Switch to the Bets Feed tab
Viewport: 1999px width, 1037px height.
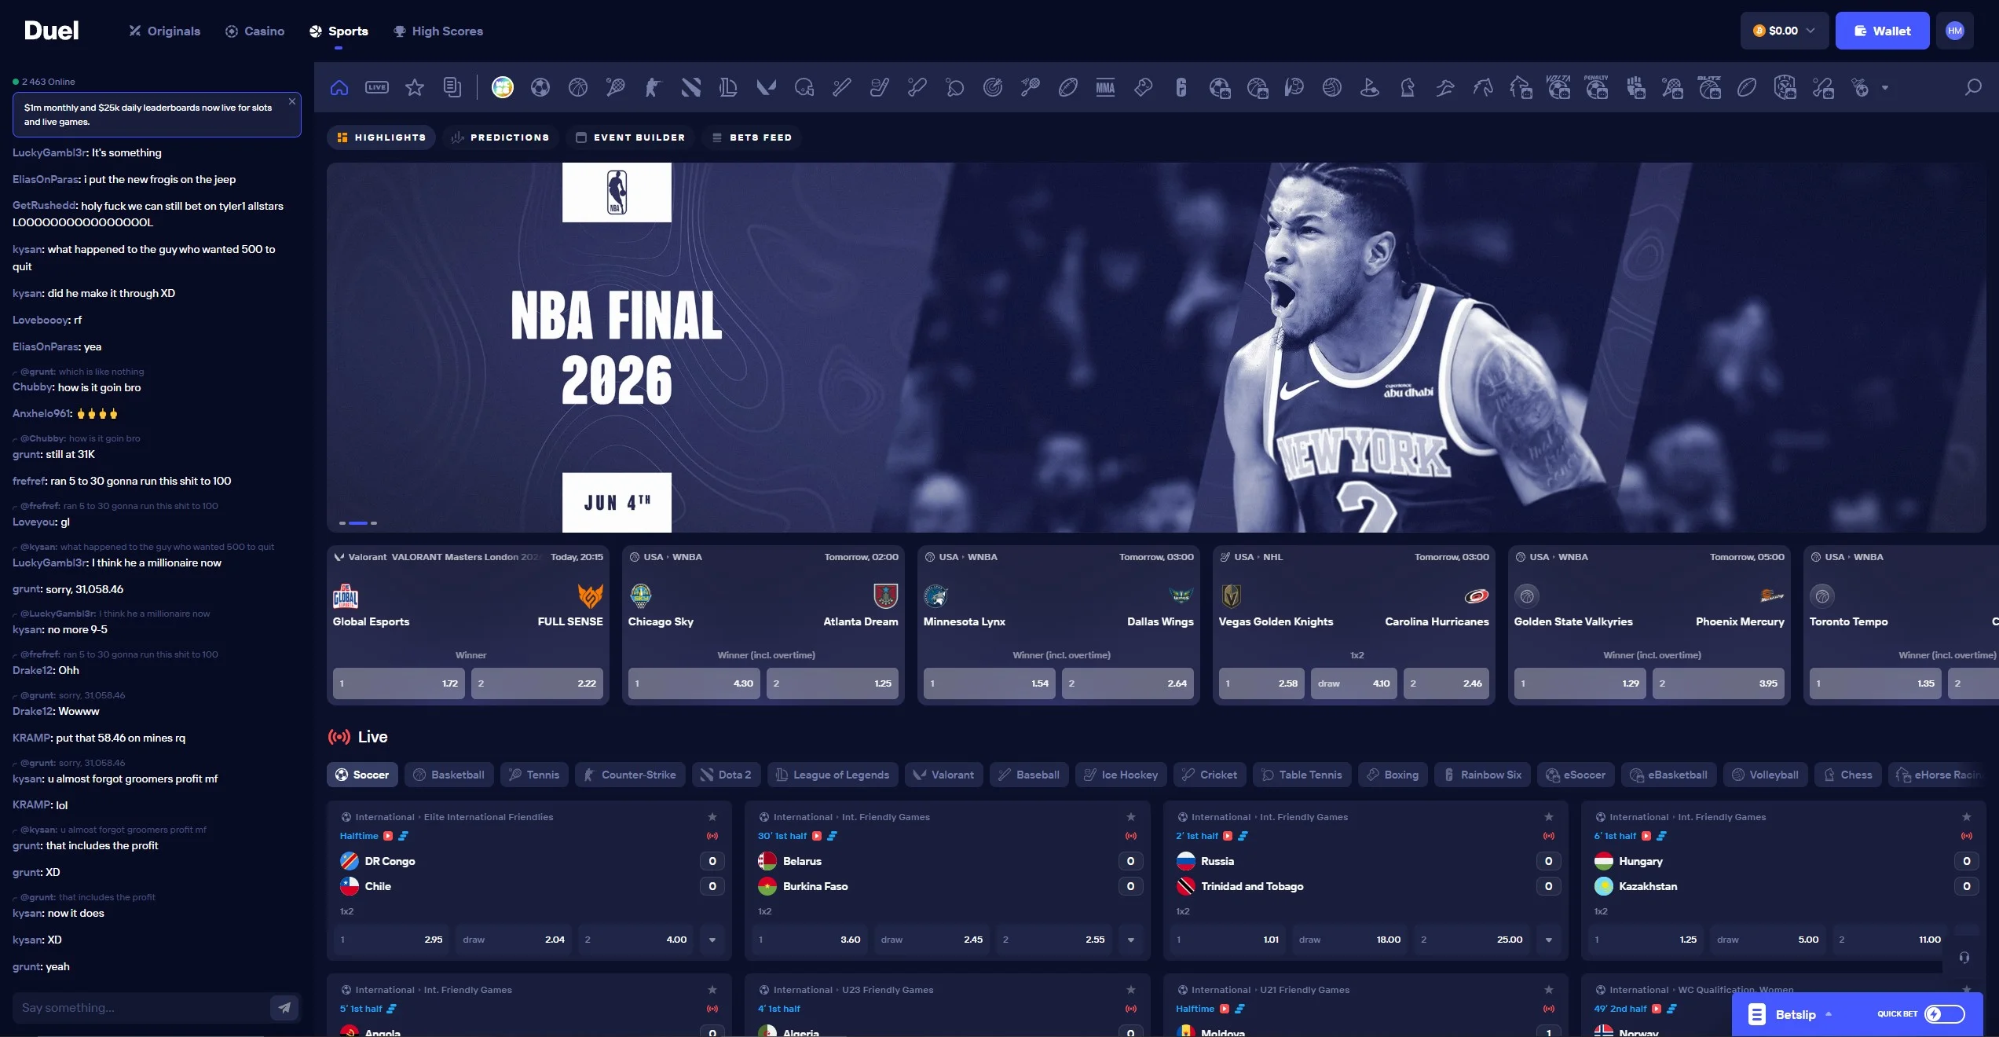pyautogui.click(x=752, y=137)
